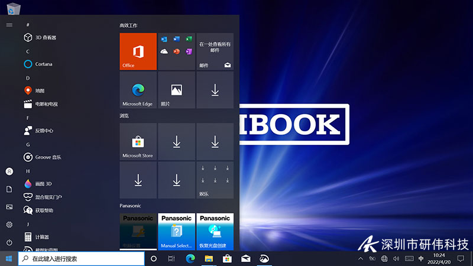Open the 邮件 mail tile

[215, 51]
